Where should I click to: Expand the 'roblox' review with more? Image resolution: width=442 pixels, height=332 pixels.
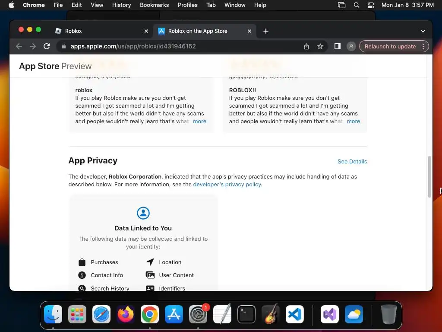[x=199, y=121]
